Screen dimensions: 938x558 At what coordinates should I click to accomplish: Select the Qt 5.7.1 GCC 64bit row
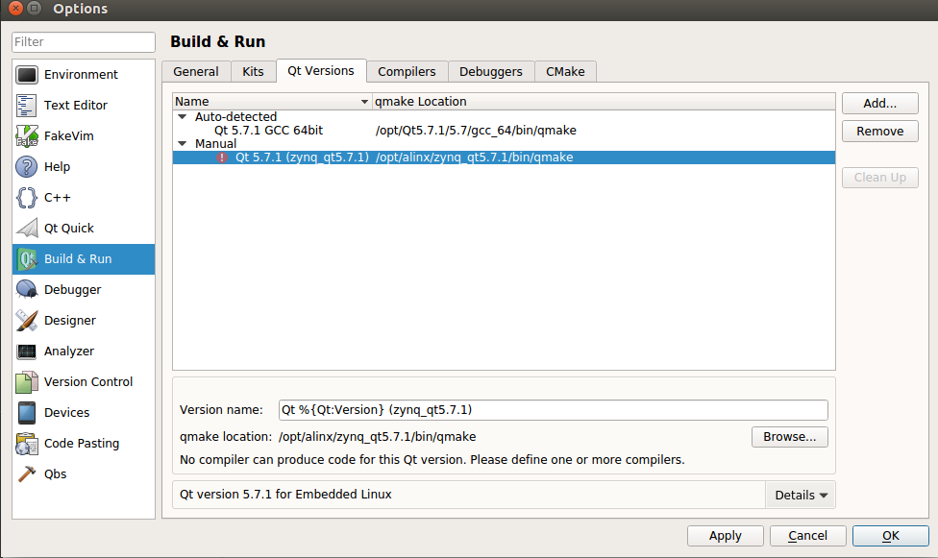(x=504, y=131)
